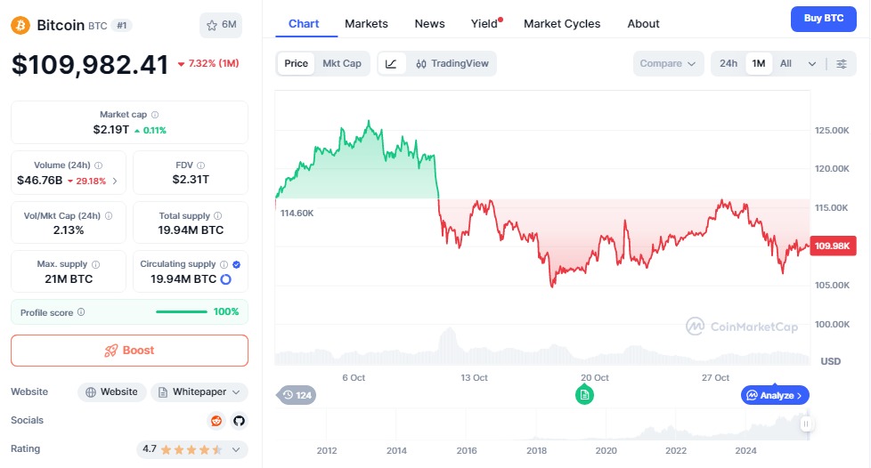Switch to line chart type icon

[x=392, y=63]
